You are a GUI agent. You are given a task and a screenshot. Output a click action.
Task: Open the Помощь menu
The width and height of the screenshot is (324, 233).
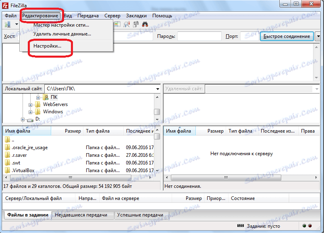pyautogui.click(x=162, y=16)
